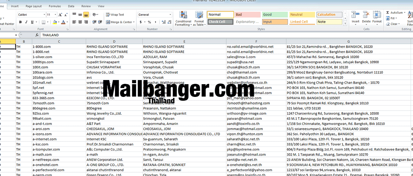Click the borders icon
The width and height of the screenshot is (413, 176).
(x=43, y=22)
